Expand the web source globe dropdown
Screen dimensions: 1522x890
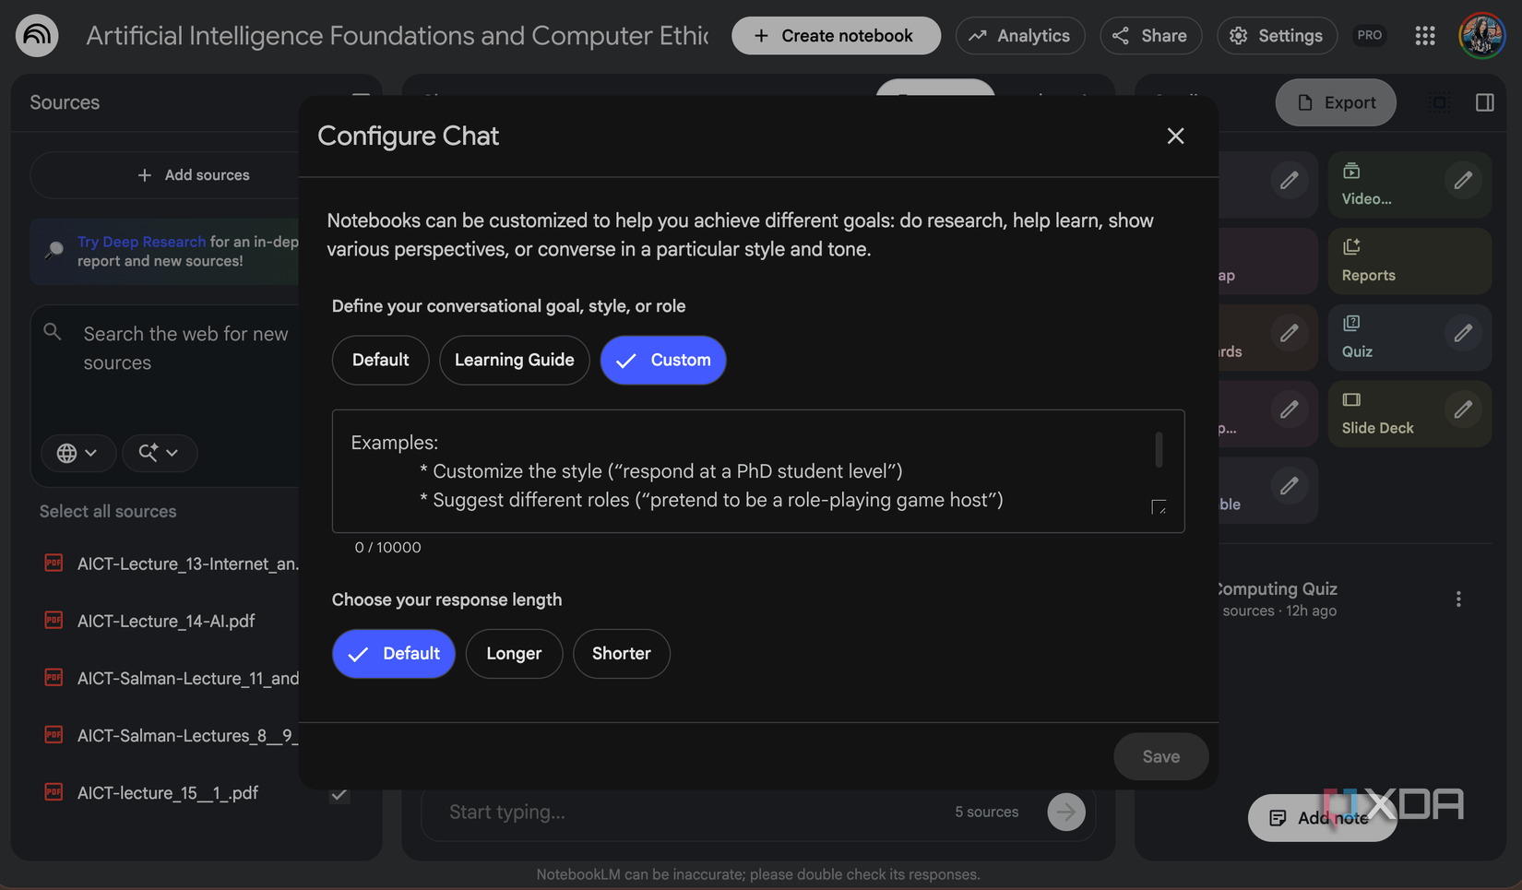click(77, 453)
